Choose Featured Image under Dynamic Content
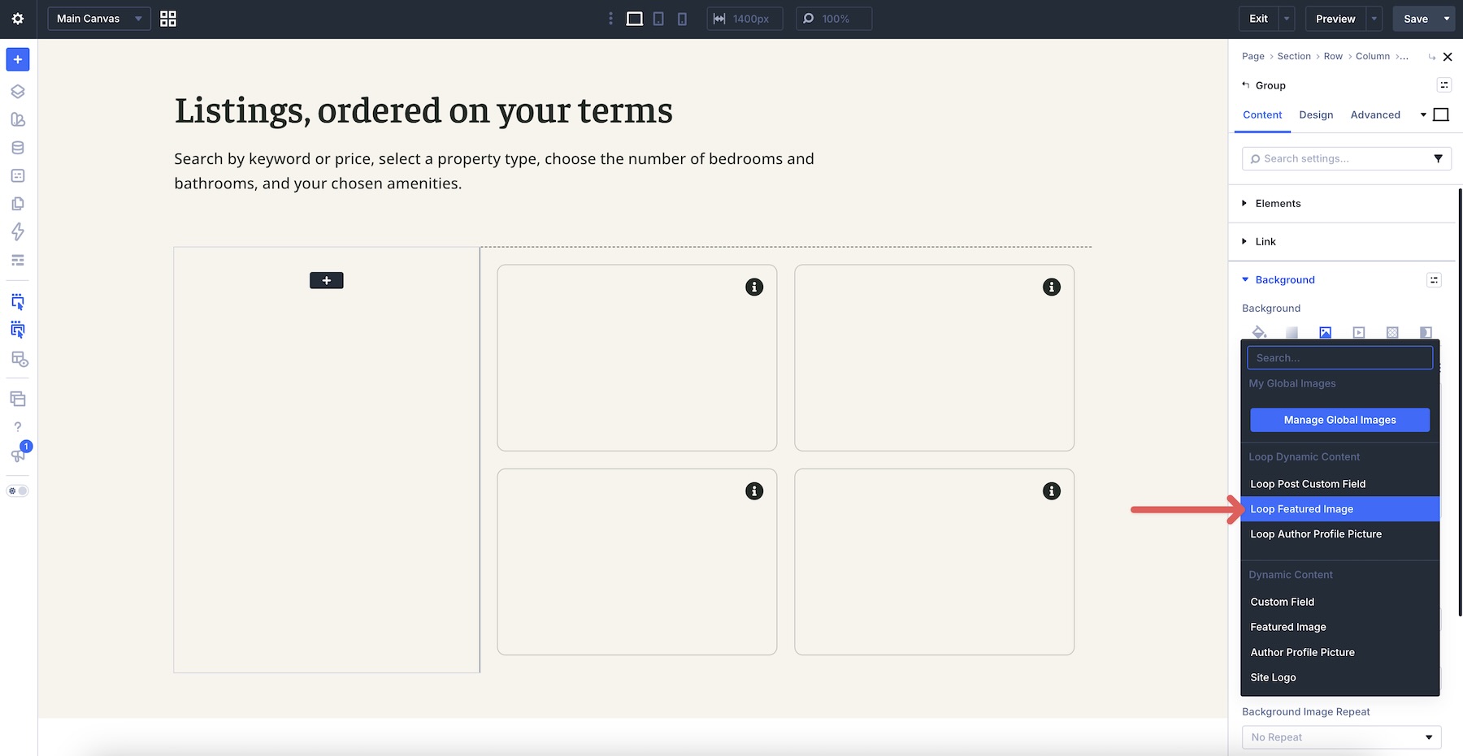The image size is (1463, 756). 1340,627
